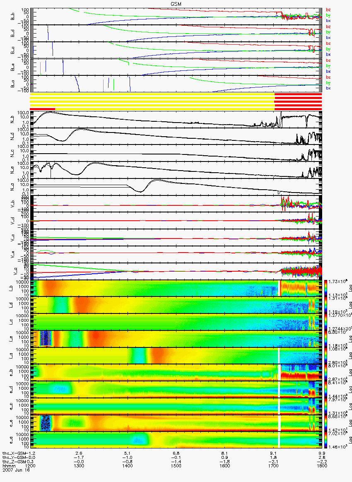
Task: Select the 1500 time tick label
Action: coord(176,466)
